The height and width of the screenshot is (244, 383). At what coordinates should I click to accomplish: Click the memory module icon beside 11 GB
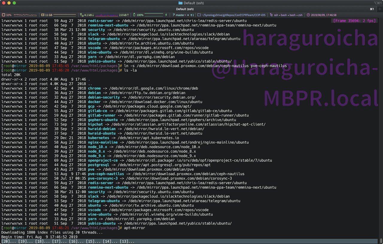tap(43, 15)
